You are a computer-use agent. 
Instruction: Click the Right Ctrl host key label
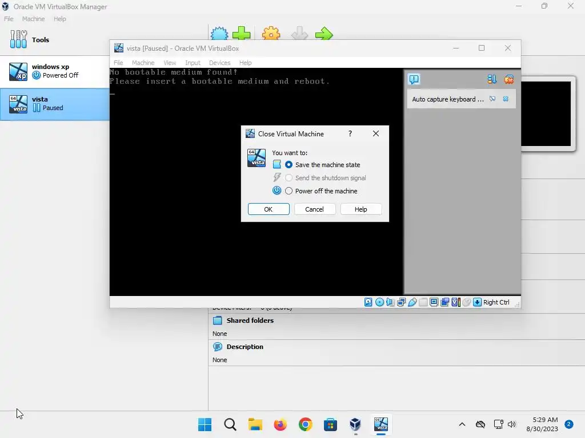click(x=496, y=302)
